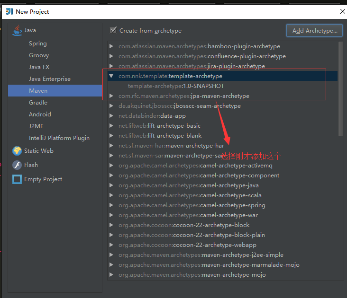Expand maven-archetype-sar arrow
Viewport: 347px width, 298px height.
point(111,156)
